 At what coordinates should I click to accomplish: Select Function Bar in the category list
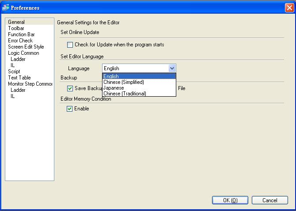[x=21, y=34]
